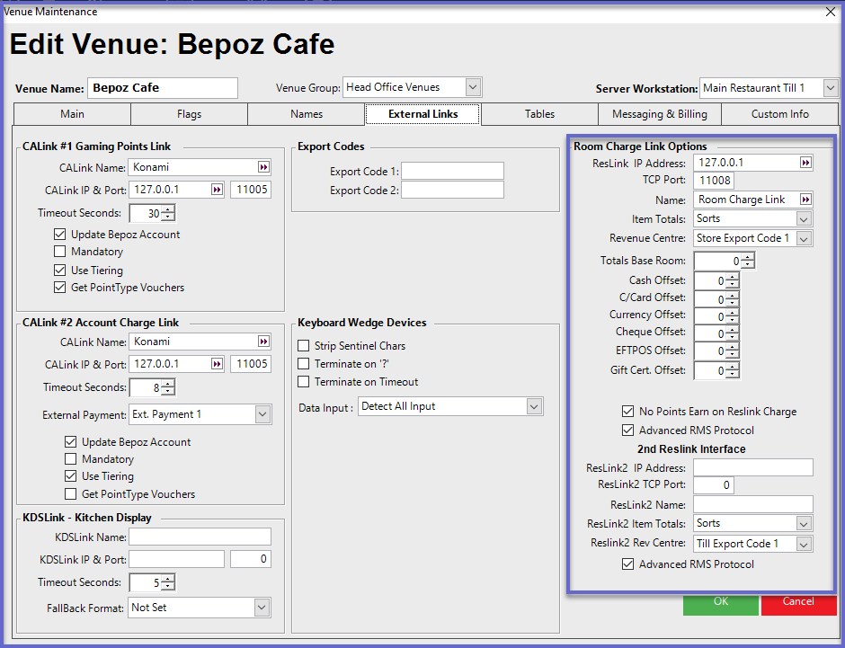Open the Messaging & Billing tab
This screenshot has width=845, height=648.
[660, 114]
